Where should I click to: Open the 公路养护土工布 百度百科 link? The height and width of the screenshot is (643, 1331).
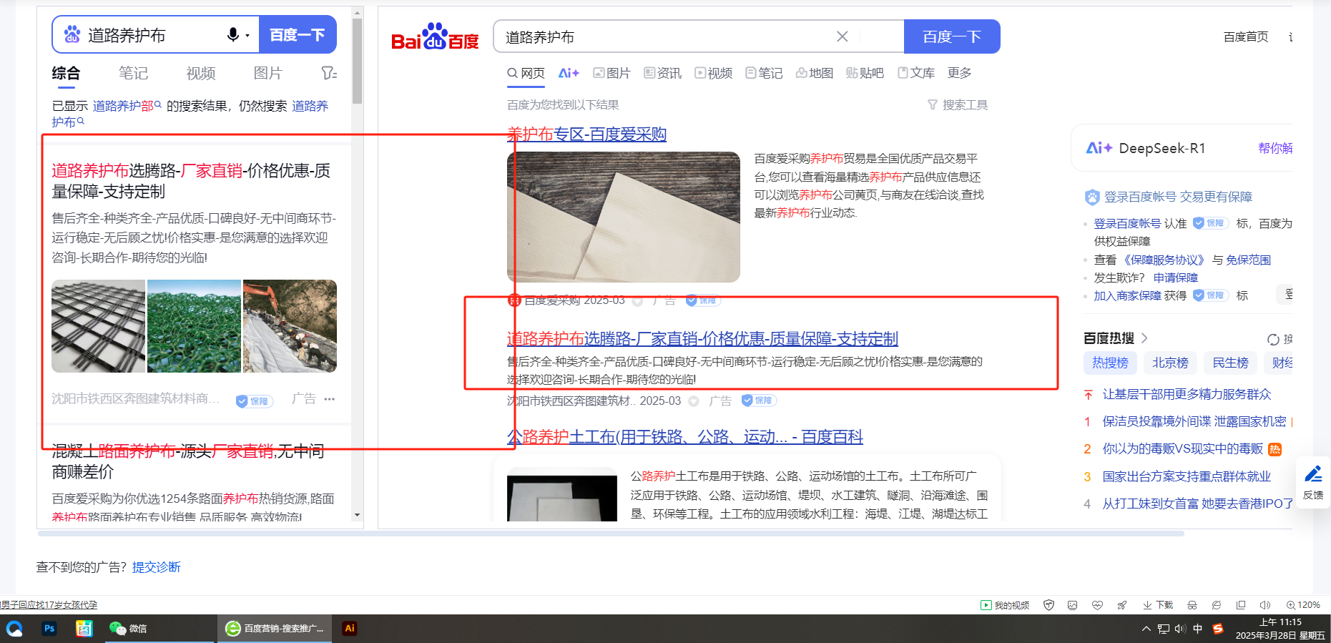pyautogui.click(x=685, y=436)
